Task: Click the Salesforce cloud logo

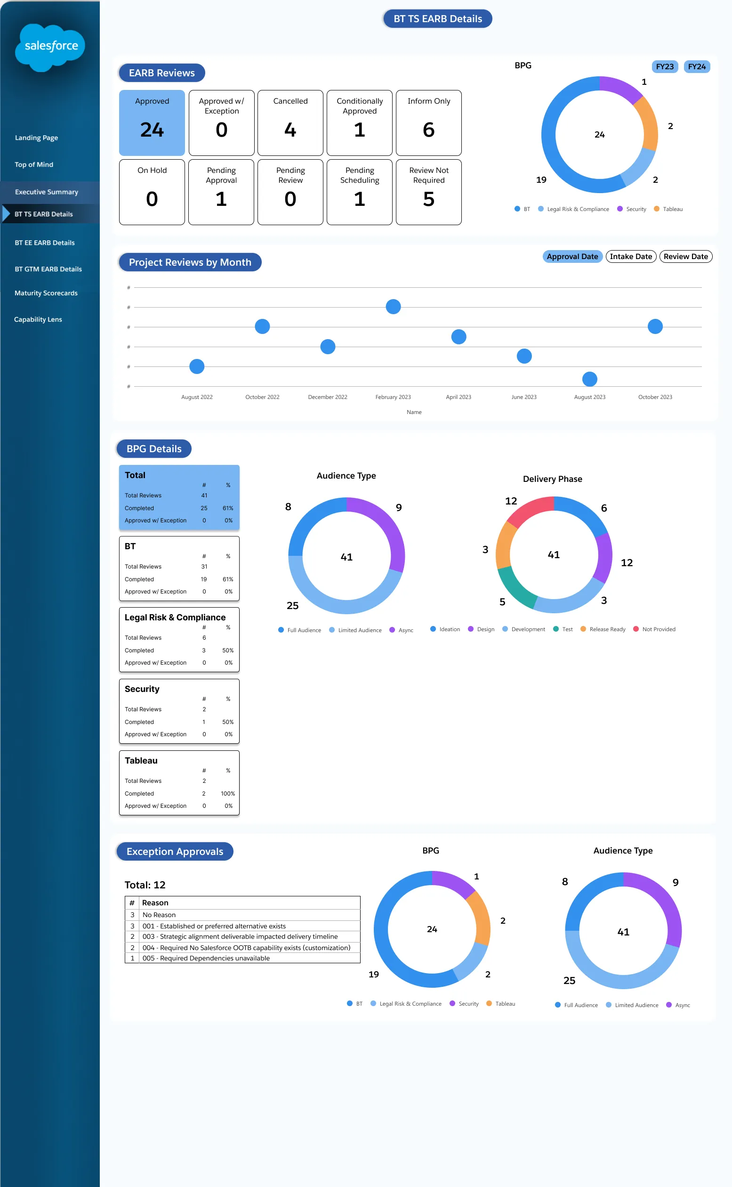Action: [x=50, y=47]
